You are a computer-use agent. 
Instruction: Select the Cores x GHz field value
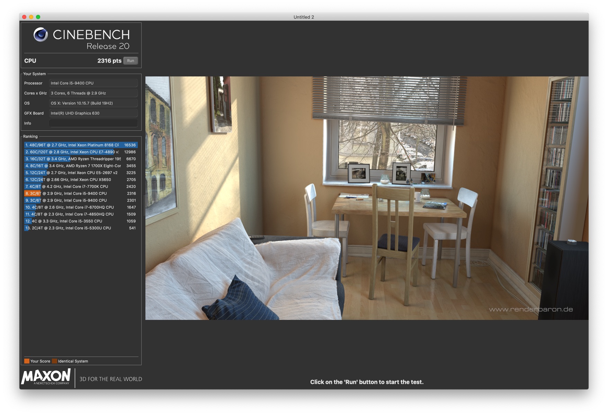(x=93, y=93)
